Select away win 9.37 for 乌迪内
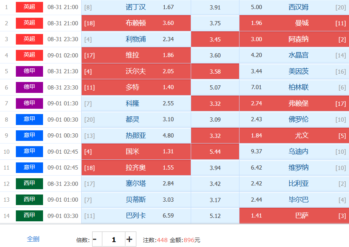This screenshot has height=247, width=349. pyautogui.click(x=294, y=151)
